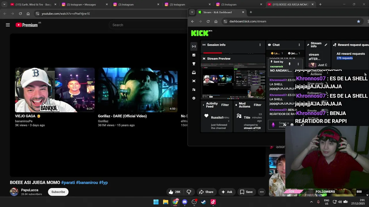Image resolution: width=369 pixels, height=207 pixels.
Task: Edit Stream info with the pencil icon
Action: [x=326, y=45]
